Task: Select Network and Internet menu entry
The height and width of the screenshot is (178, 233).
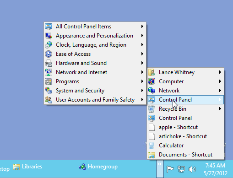Action: pyautogui.click(x=95, y=72)
